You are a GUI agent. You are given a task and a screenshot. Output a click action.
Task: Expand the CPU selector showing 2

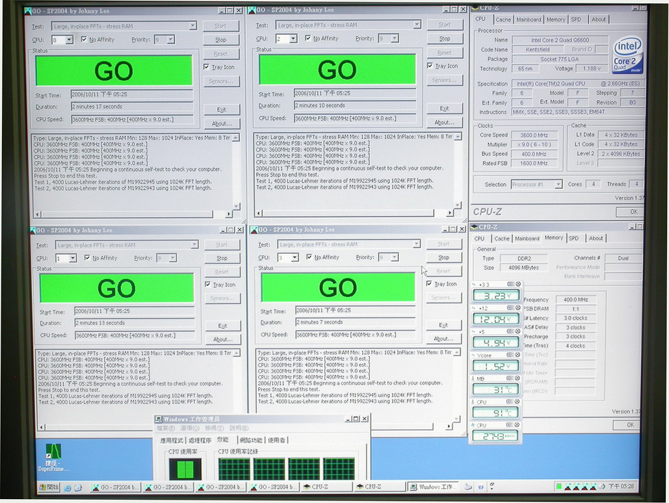293,39
